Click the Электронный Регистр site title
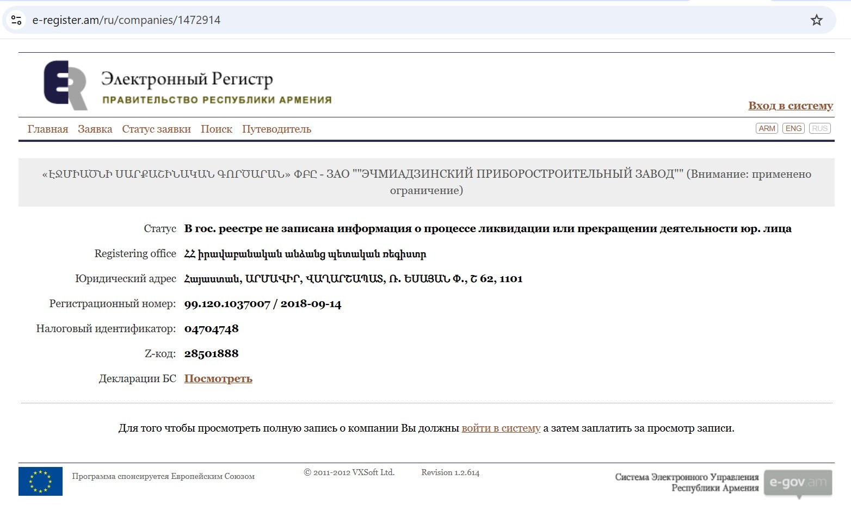851x511 pixels. (x=187, y=79)
